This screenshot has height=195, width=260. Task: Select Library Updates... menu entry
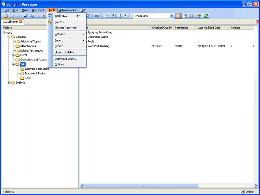69,52
